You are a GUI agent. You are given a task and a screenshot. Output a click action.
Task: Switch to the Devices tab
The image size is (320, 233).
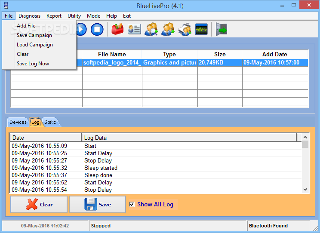[x=18, y=122]
